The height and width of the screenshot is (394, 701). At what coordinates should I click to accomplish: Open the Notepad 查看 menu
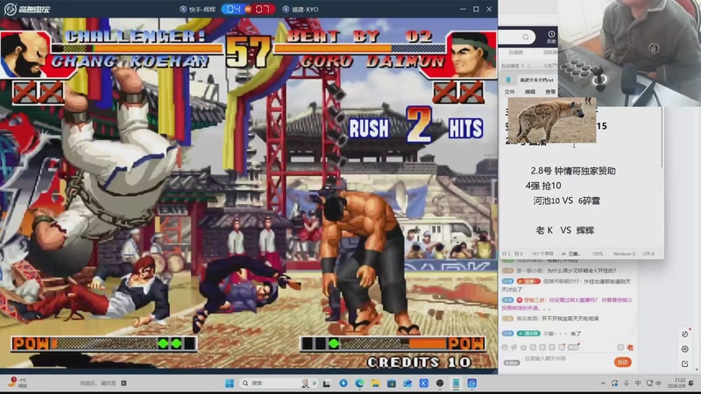tap(550, 92)
